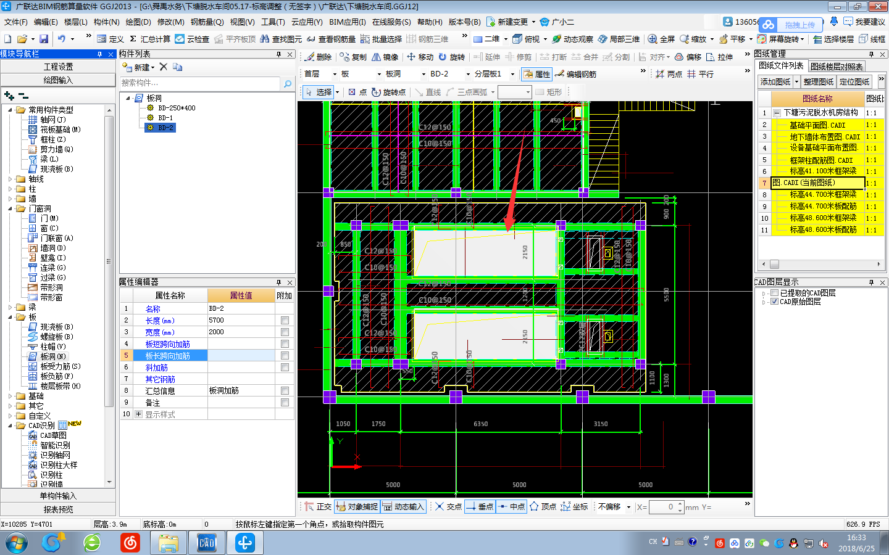This screenshot has height=555, width=889.
Task: Toggle 斜加筋 additional checkbox
Action: pyautogui.click(x=285, y=368)
